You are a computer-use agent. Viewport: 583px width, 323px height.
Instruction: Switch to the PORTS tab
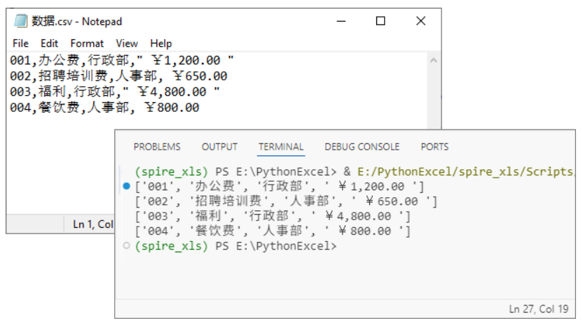click(434, 147)
